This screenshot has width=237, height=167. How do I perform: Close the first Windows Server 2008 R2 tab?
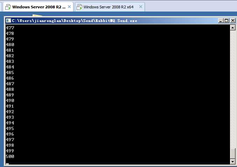tap(69, 7)
